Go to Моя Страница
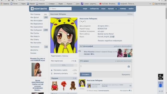167x94 pixels. pos(35,14)
